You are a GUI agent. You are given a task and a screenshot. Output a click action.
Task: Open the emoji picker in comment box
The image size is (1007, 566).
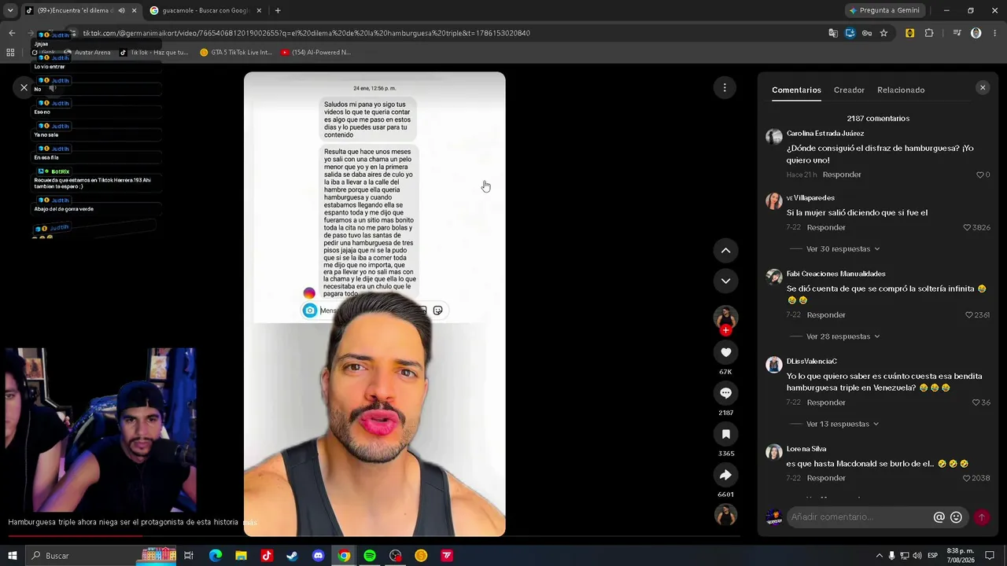click(x=956, y=517)
